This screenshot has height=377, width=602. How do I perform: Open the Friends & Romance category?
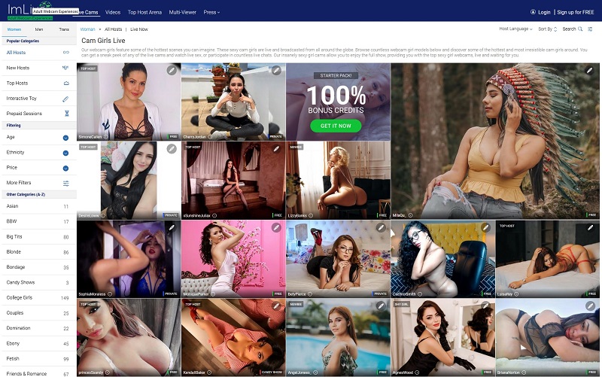pos(39,373)
